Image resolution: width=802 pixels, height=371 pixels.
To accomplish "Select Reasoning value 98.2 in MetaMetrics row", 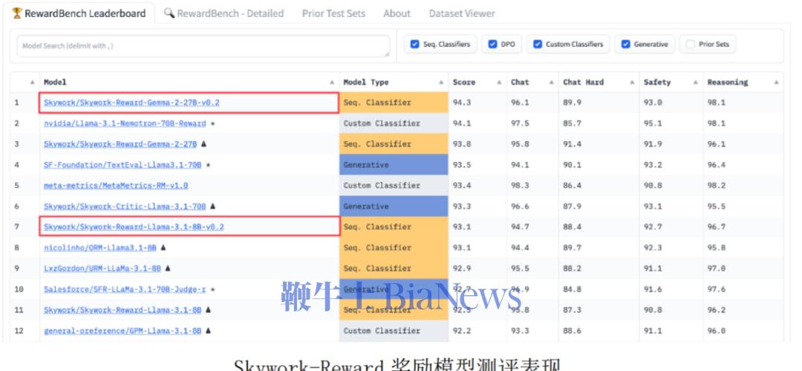I will [x=717, y=185].
